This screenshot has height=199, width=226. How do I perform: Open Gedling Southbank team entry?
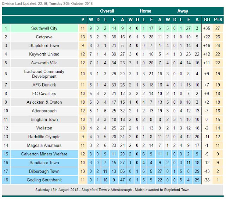point(44,180)
